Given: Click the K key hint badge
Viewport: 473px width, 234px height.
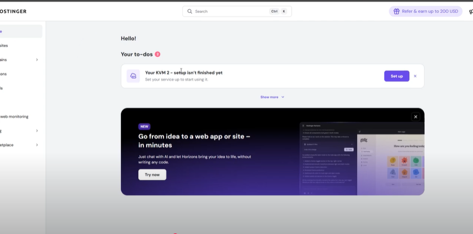Looking at the screenshot, I should coord(284,11).
